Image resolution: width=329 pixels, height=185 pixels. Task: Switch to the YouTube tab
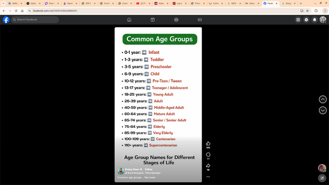(x=143, y=3)
